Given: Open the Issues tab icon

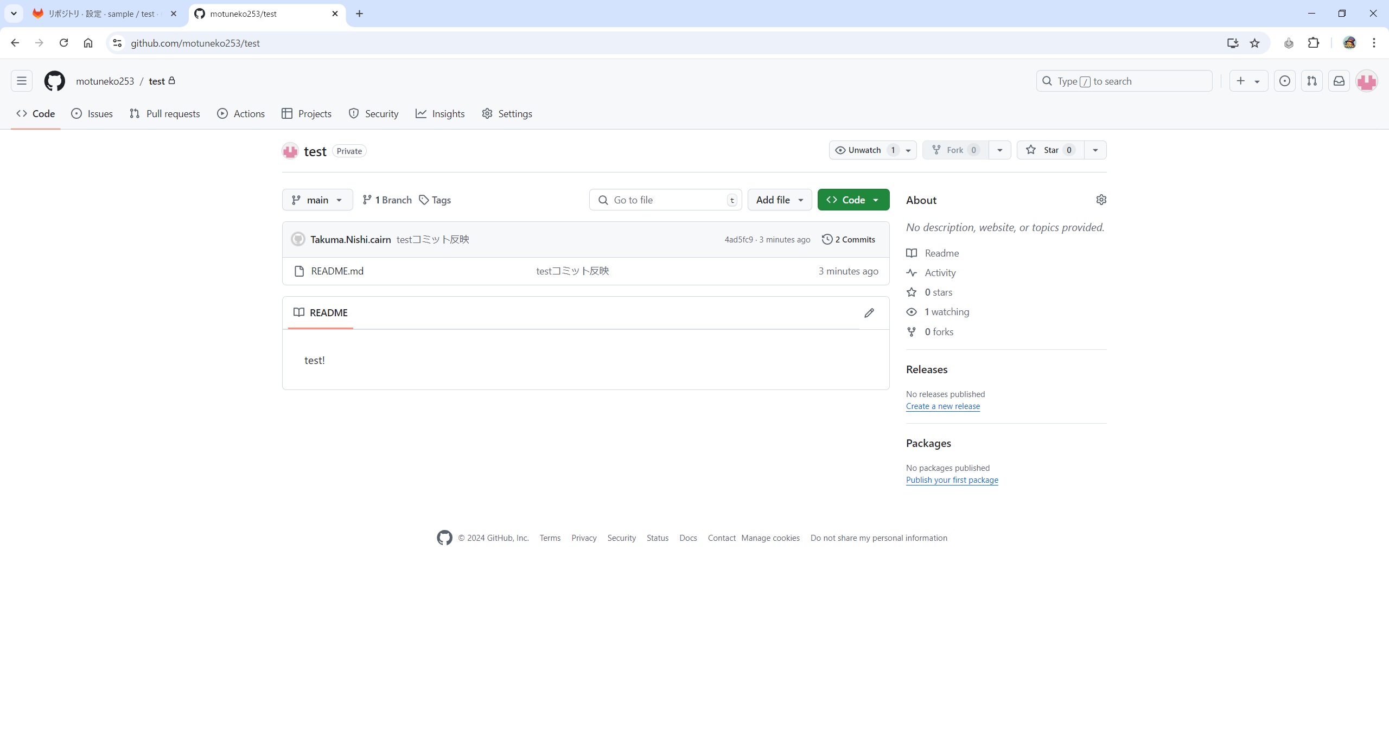Looking at the screenshot, I should 76,113.
